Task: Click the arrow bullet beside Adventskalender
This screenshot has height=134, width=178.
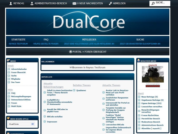Action: click(9, 69)
